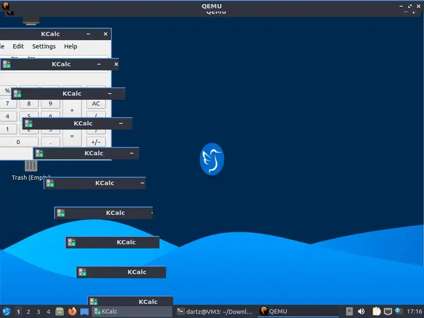This screenshot has width=424, height=318.
Task: Click the 8 digit button in KCalc
Action: click(29, 104)
